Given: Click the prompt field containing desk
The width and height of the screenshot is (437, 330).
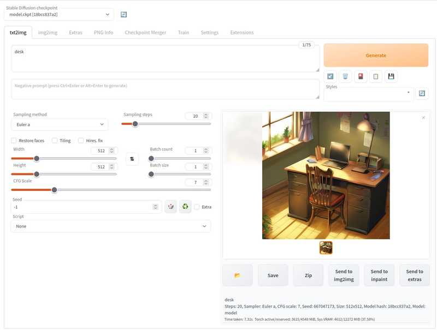Looking at the screenshot, I should (166, 59).
